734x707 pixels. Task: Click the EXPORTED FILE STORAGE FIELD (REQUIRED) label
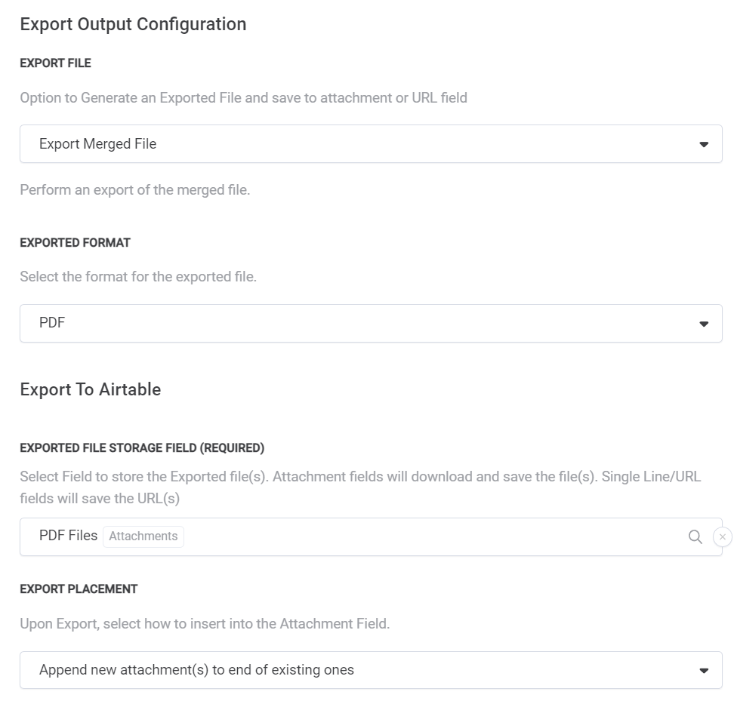142,448
